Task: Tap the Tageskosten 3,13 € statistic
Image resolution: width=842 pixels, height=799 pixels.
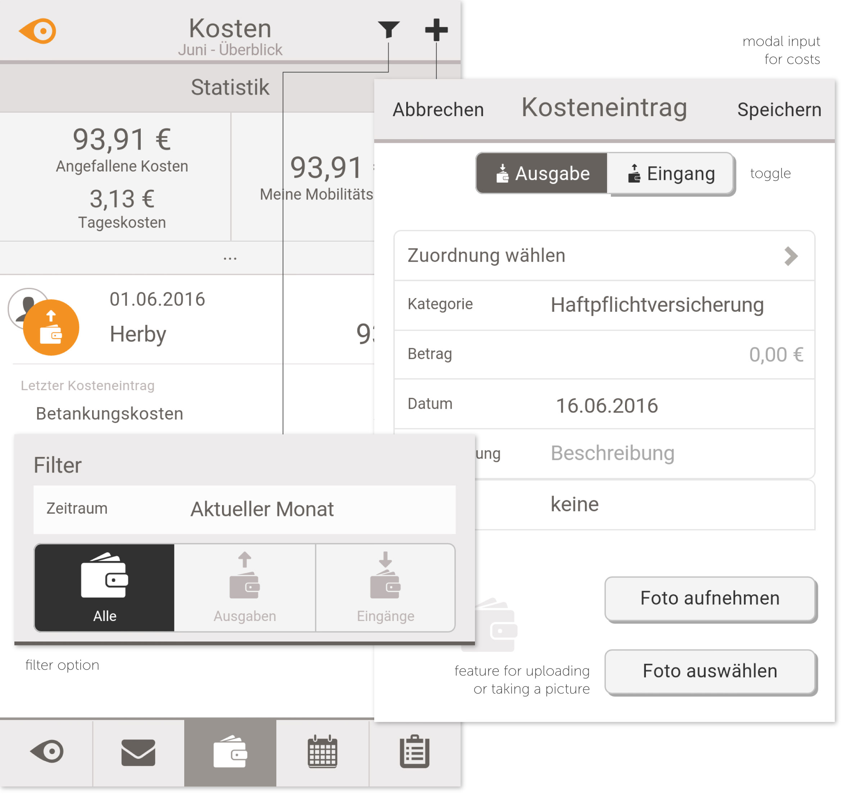Action: click(123, 210)
